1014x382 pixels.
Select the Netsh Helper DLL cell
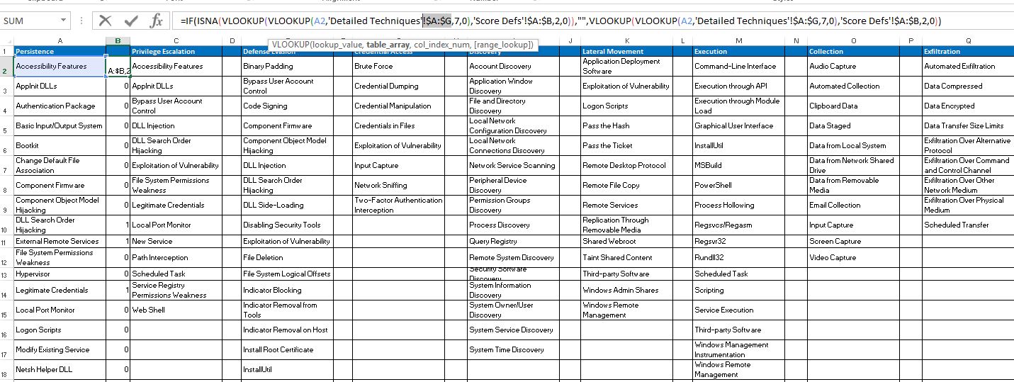pos(60,369)
